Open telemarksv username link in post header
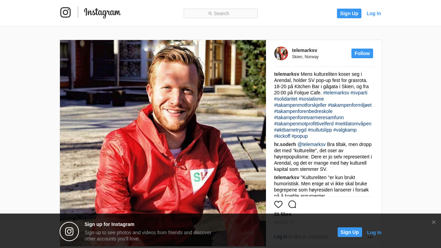This screenshot has height=248, width=441. coord(305,50)
